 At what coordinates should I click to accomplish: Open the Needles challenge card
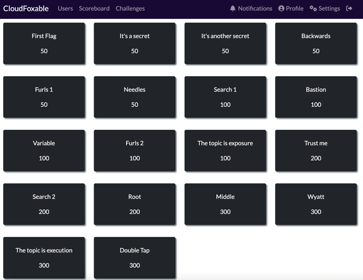pyautogui.click(x=135, y=97)
